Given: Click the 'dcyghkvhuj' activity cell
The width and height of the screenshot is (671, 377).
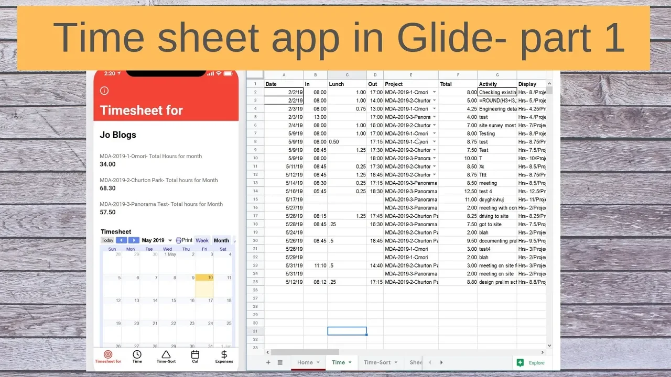Looking at the screenshot, I should [x=497, y=199].
